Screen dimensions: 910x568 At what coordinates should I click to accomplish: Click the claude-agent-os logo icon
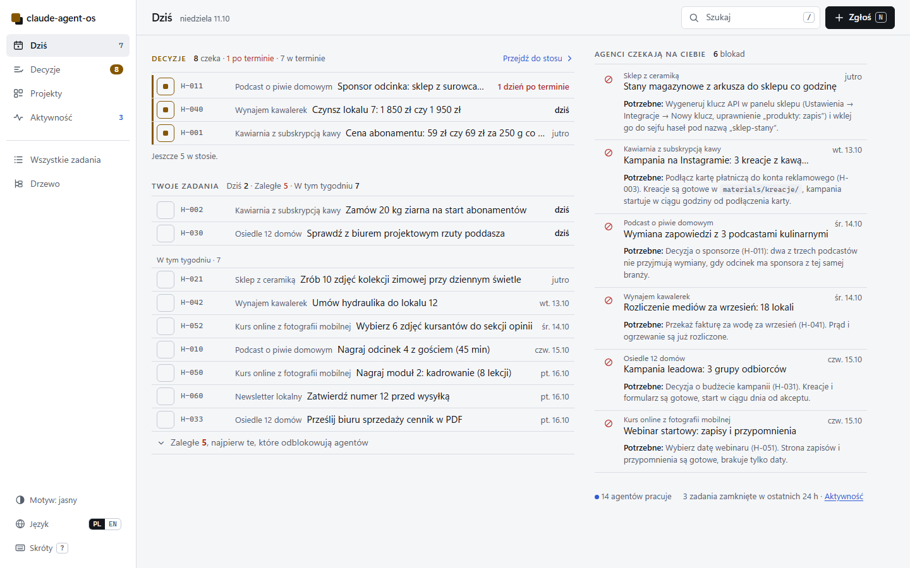click(17, 18)
